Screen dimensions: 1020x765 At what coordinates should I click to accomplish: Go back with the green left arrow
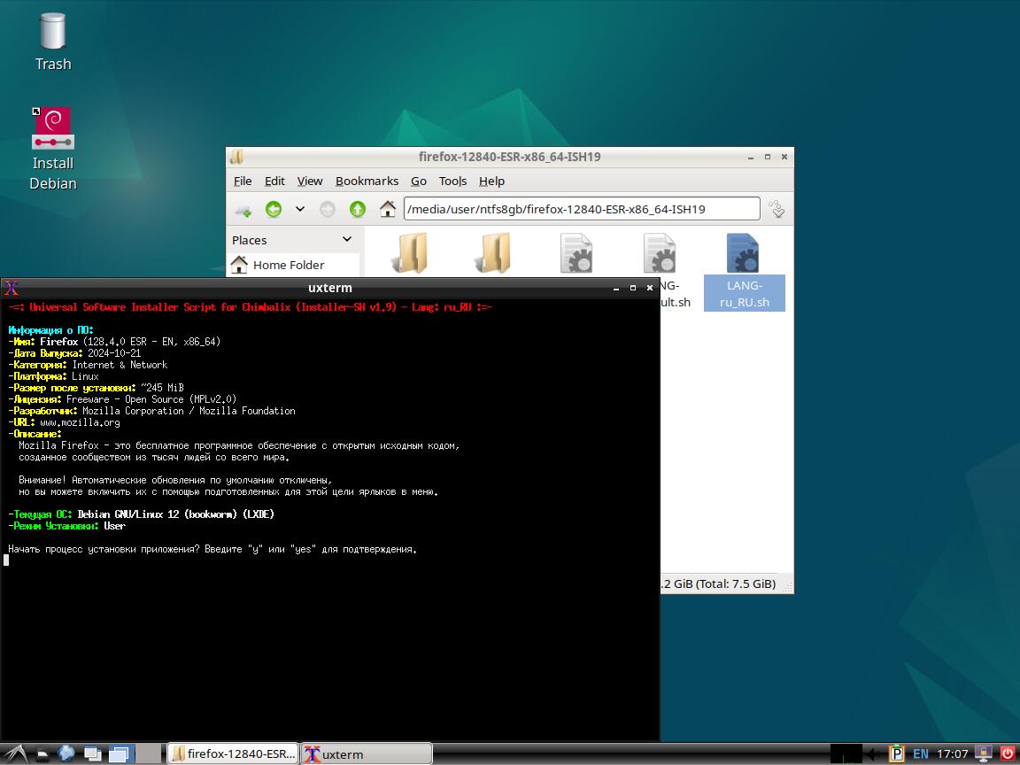274,209
